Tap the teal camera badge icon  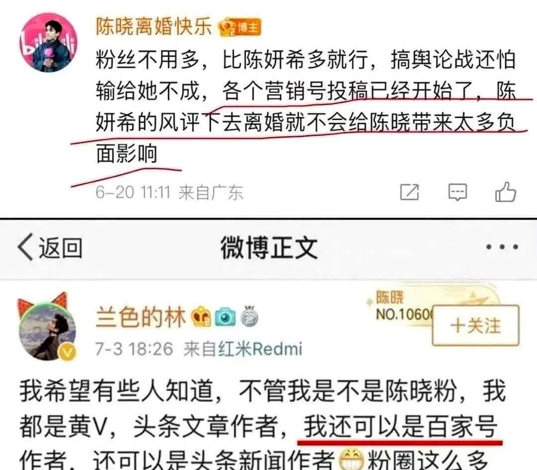point(225,317)
